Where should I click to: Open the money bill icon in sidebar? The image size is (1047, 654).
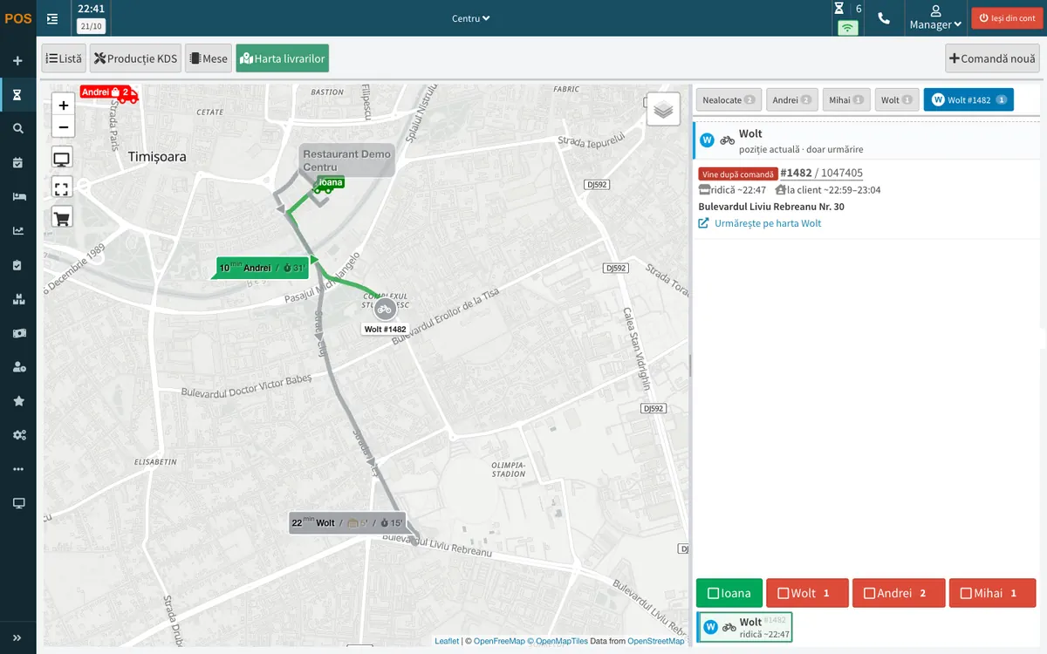[x=17, y=332]
